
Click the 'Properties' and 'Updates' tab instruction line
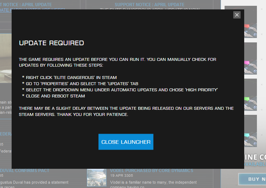tap(80, 84)
